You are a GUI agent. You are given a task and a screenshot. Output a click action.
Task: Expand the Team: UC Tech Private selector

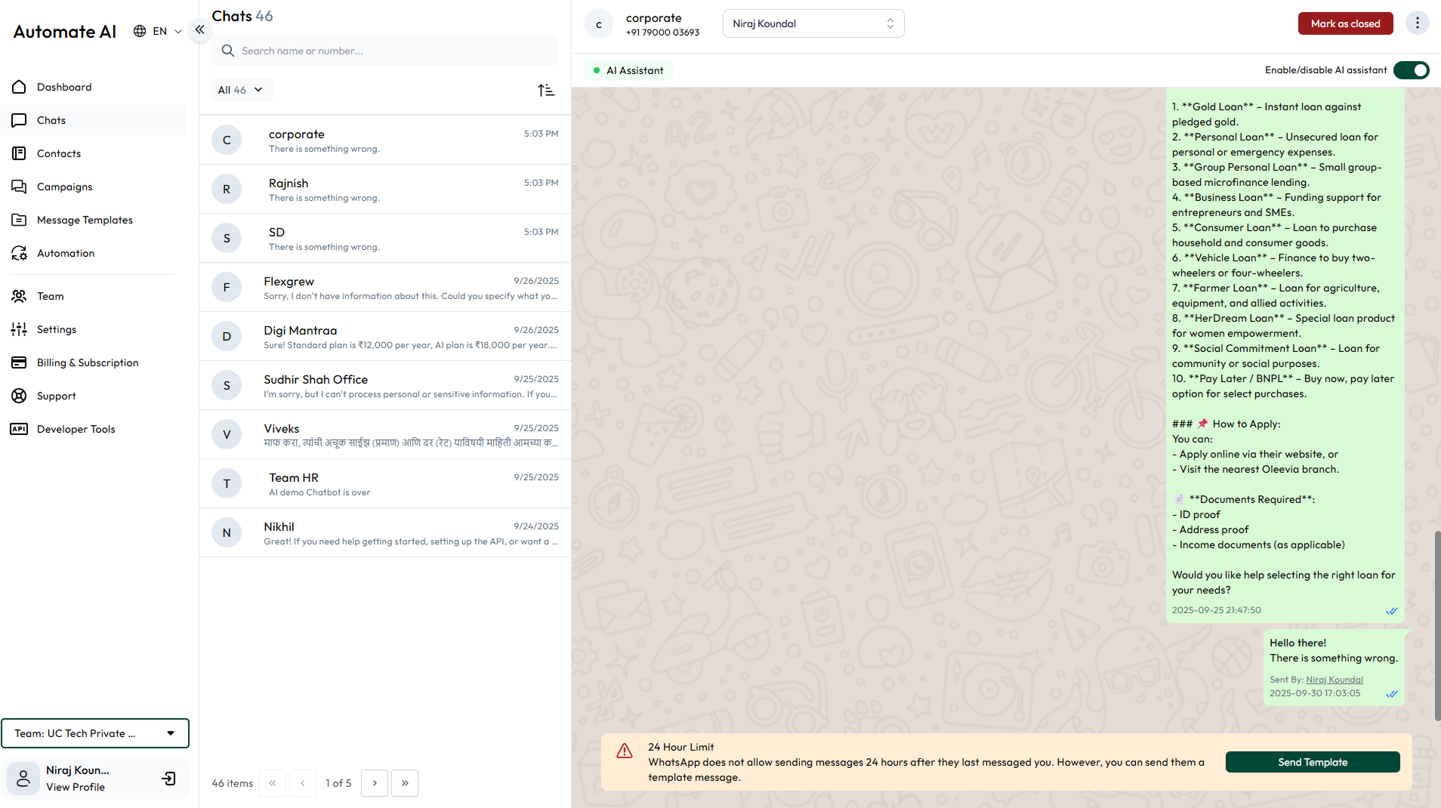(95, 733)
